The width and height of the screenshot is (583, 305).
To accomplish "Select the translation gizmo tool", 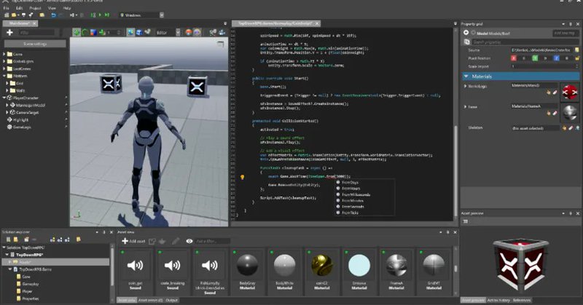I will [77, 33].
